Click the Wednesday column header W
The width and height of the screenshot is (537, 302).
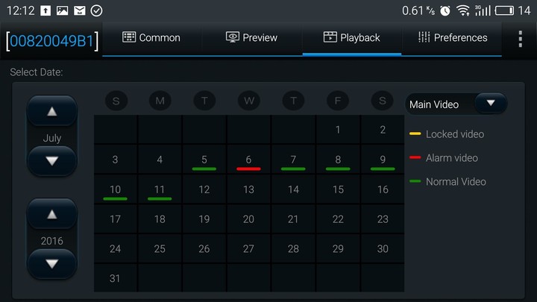(249, 101)
